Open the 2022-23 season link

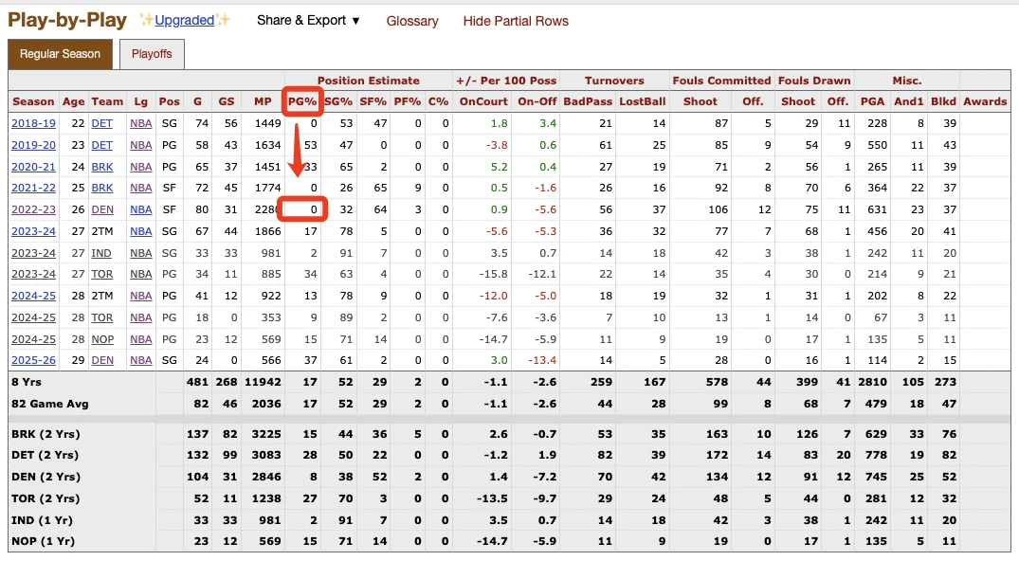point(33,210)
